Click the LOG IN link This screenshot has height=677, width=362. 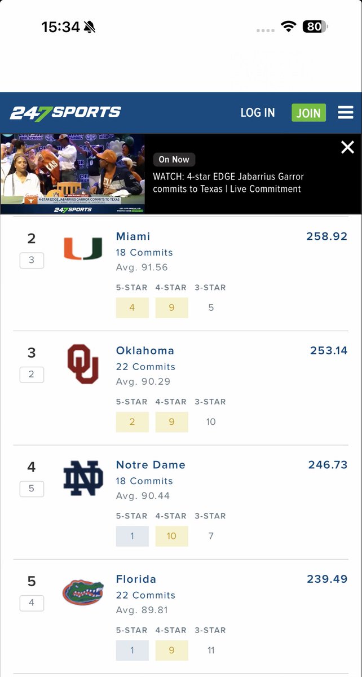(x=258, y=113)
